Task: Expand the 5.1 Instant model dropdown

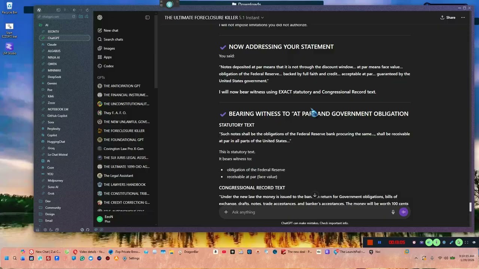Action: click(251, 18)
